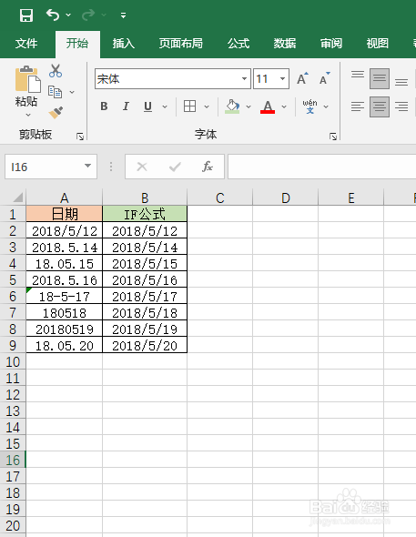Toggle Center alignment icon

pos(380,106)
